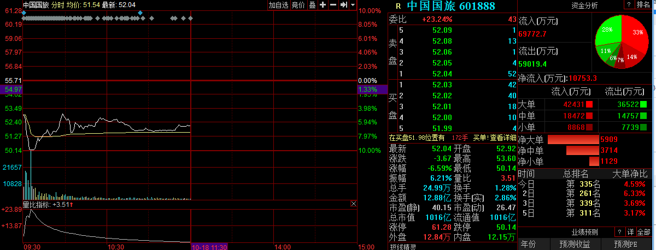Screen dimensions: 656x250
Task: Click the 净小单 1129 red bar
Action: (594, 161)
